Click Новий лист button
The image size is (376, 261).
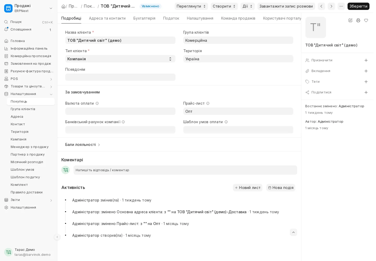(x=248, y=188)
